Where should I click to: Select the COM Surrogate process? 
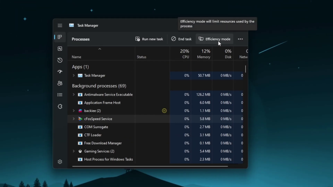155,127
